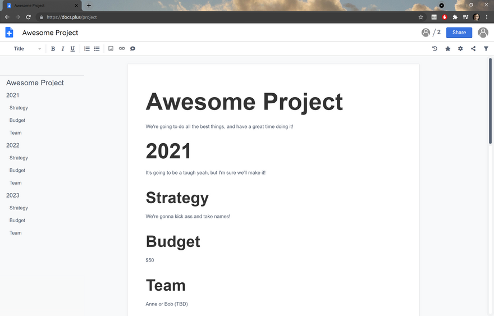The image size is (494, 316).
Task: Select the Awesome Project browser tab
Action: click(42, 6)
